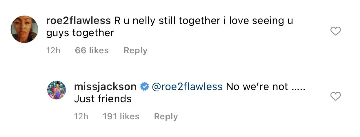360x137 pixels.
Task: Click the 12h timestamp beside 66 likes
Action: tap(53, 50)
